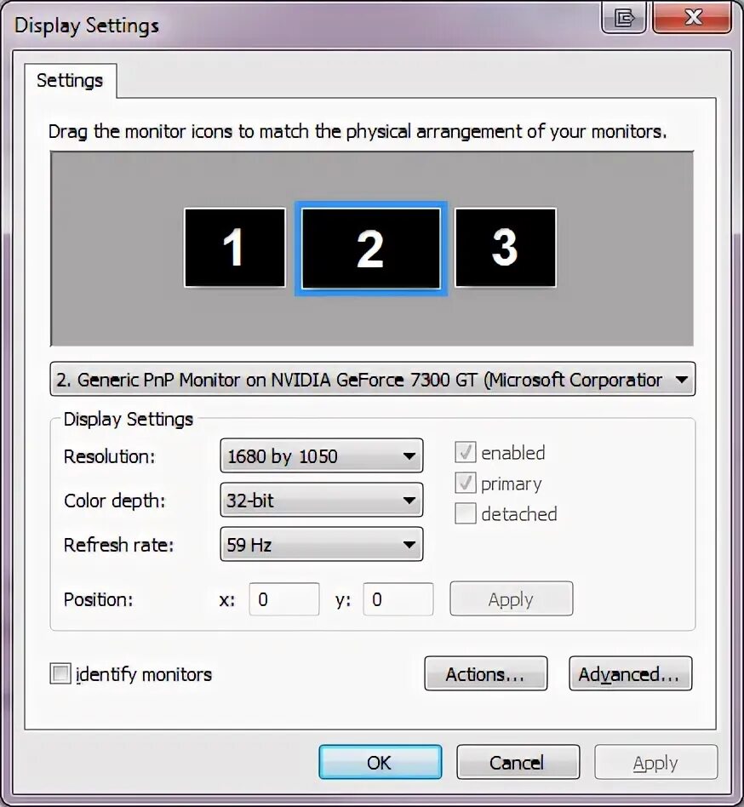Click the title bar menu icon button
This screenshot has height=807, width=744.
tap(624, 18)
